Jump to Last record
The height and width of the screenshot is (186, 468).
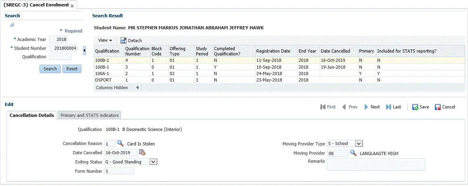(393, 107)
